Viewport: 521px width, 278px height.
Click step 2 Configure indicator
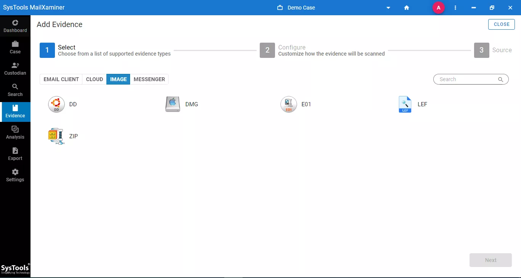point(267,50)
